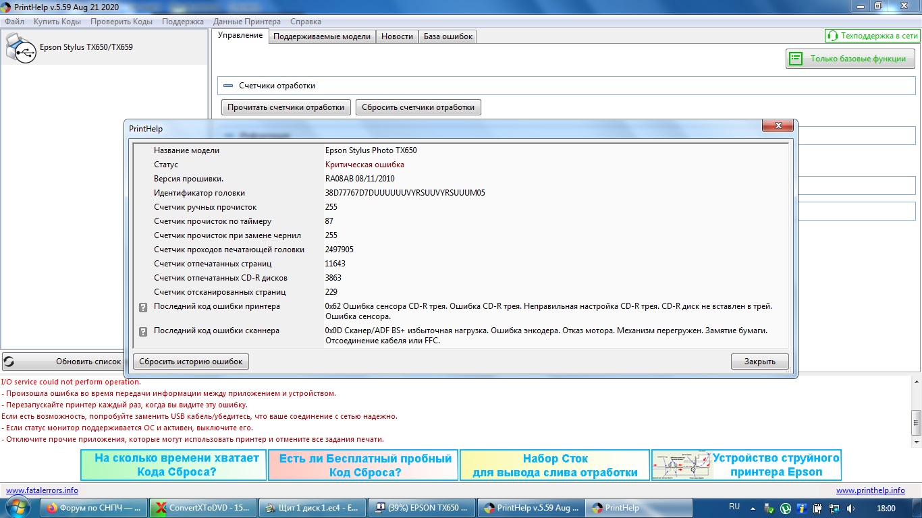Image resolution: width=922 pixels, height=518 pixels.
Task: Select the Название модели row in the dialog
Action: click(460, 150)
